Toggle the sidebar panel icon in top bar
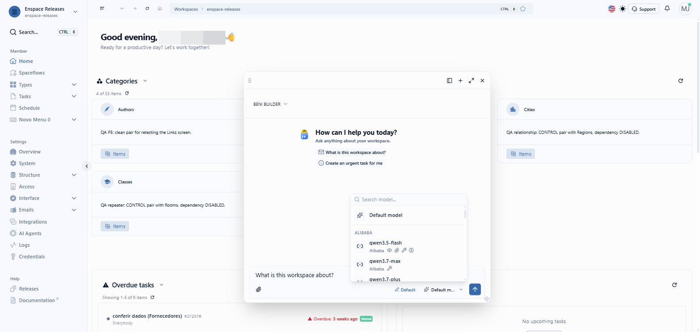Viewport: 700px width, 332px height. pyautogui.click(x=102, y=8)
